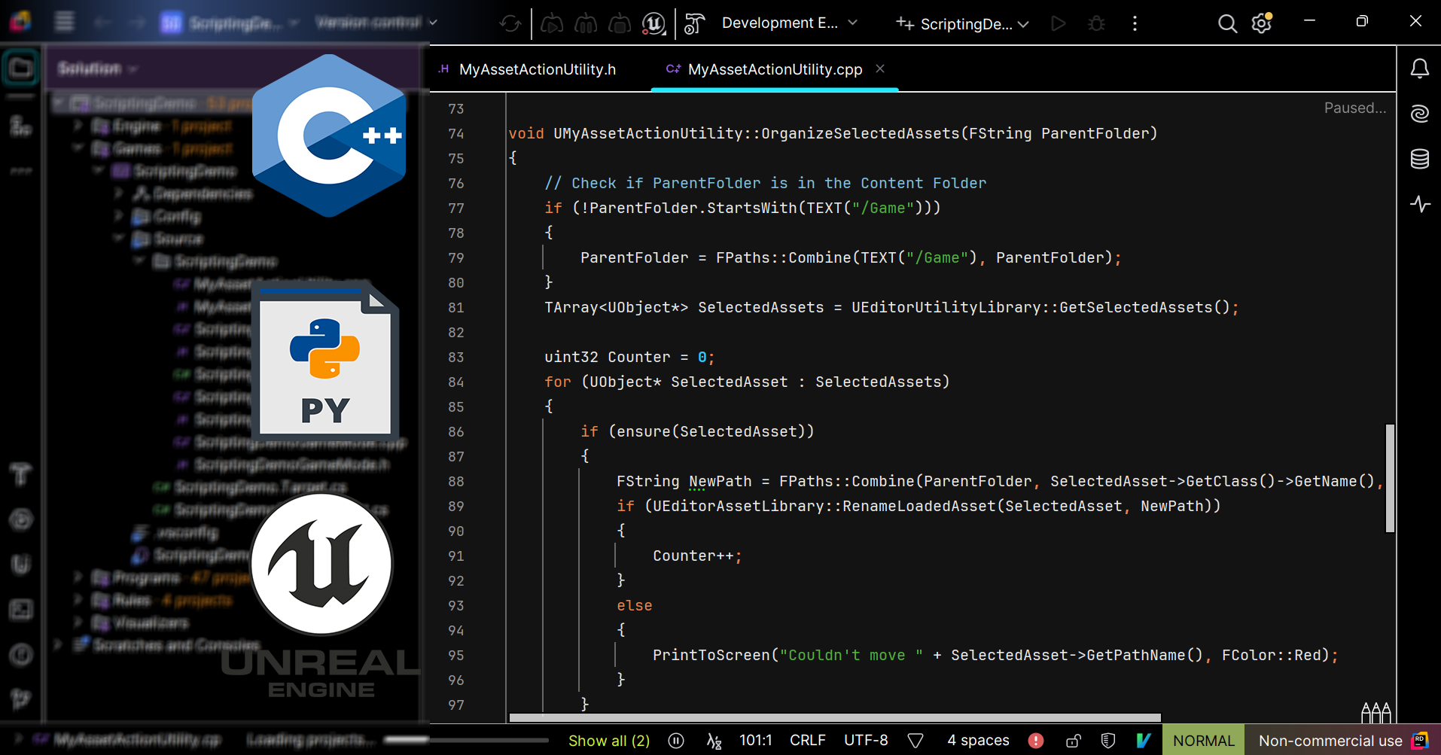The image size is (1441, 755).
Task: Open the Notifications bell tool window
Action: click(x=1419, y=68)
